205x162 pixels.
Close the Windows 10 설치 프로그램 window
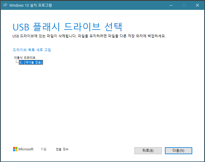coord(197,5)
